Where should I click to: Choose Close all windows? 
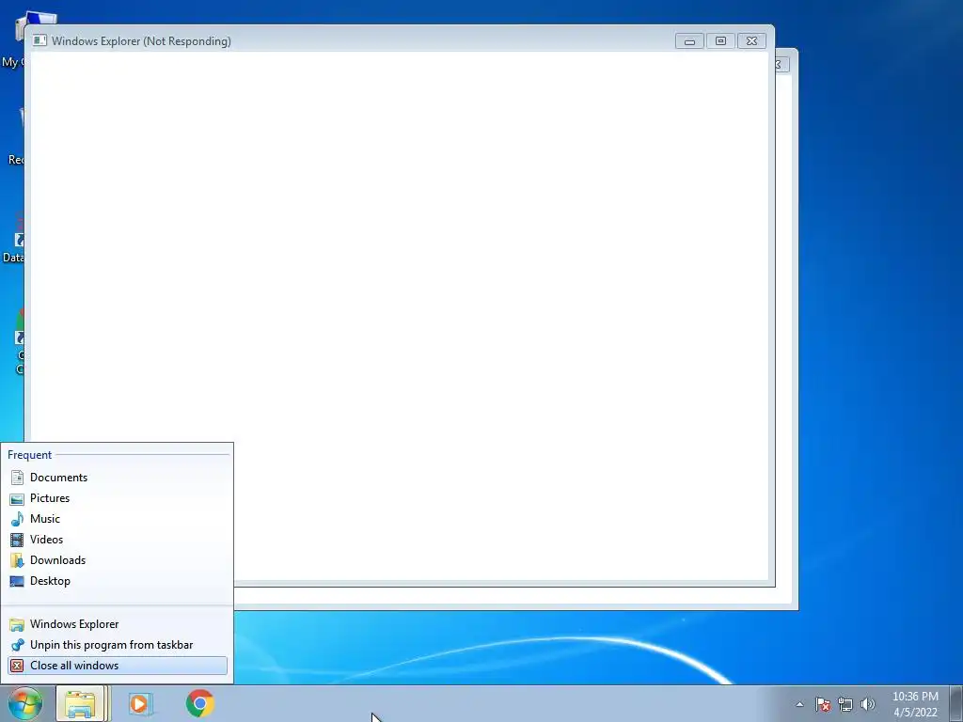117,666
